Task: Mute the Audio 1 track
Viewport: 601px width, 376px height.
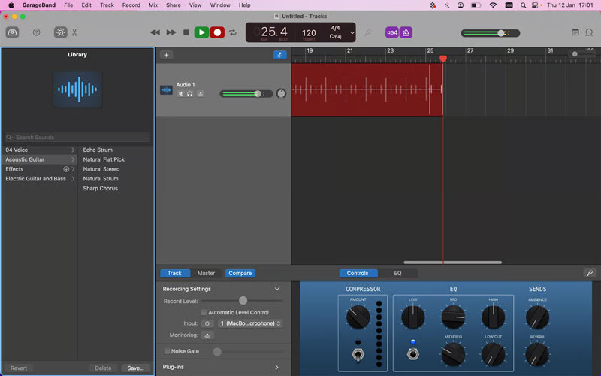Action: pos(180,93)
